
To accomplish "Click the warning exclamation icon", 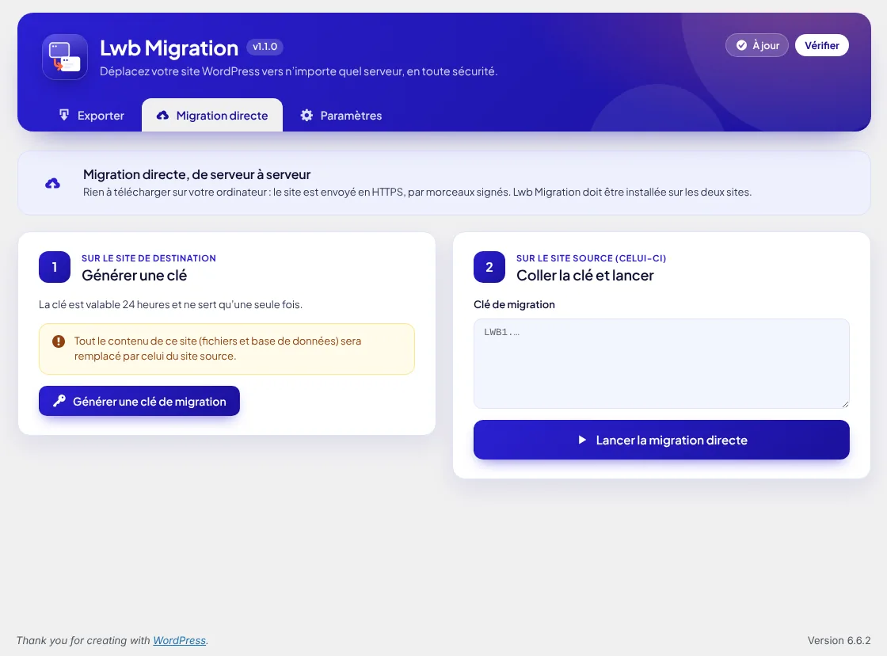I will pos(59,341).
